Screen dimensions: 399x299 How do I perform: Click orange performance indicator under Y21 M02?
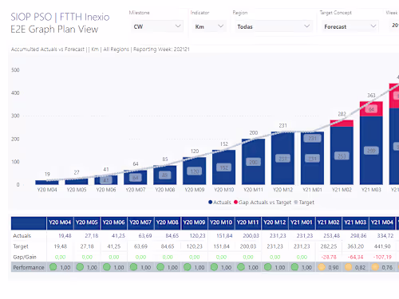(322, 267)
